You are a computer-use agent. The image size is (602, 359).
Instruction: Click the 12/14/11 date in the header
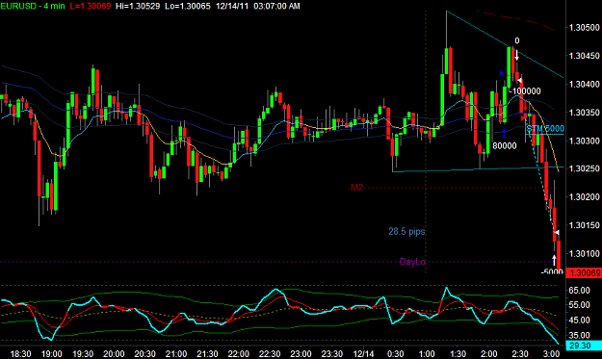232,6
